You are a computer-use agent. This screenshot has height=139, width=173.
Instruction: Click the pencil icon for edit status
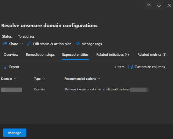pos(29,44)
